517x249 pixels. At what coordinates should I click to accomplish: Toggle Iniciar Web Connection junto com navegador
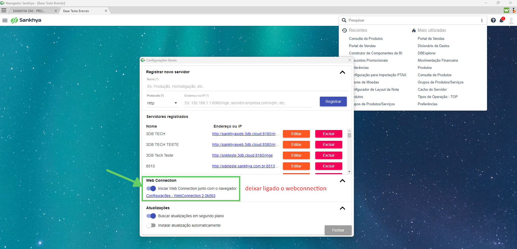coord(151,188)
